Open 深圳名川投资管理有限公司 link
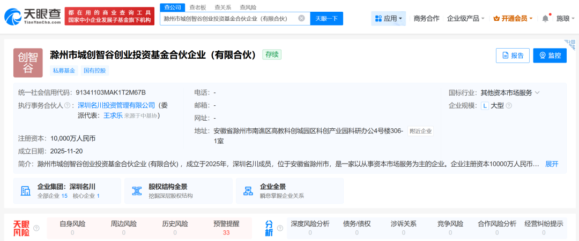579x241 pixels. (116, 106)
